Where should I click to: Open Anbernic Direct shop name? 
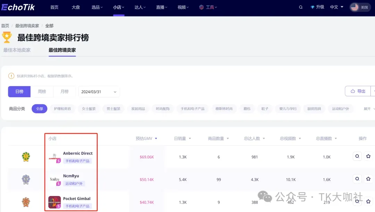[78, 153]
